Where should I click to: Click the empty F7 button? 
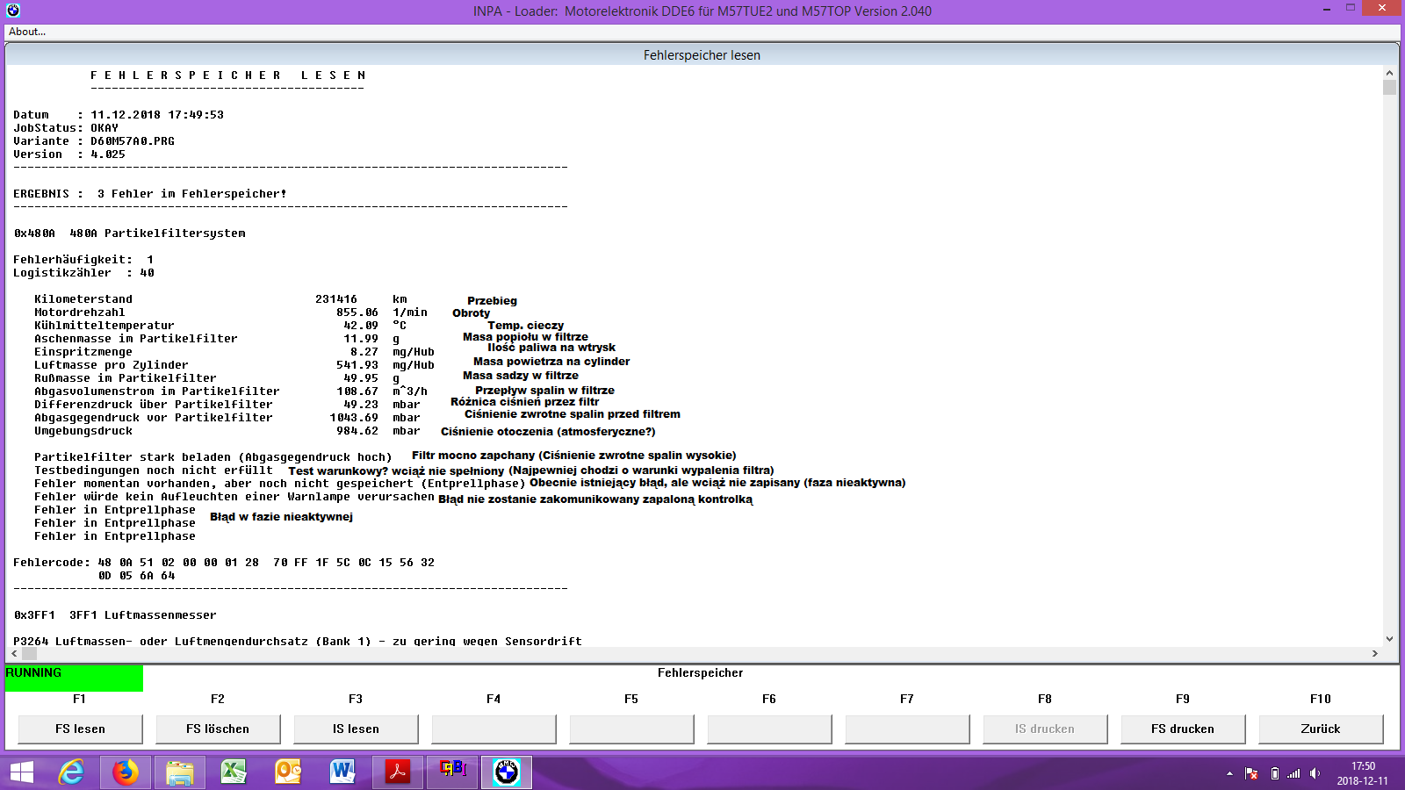(907, 729)
